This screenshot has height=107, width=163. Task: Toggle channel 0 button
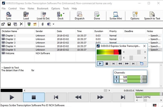click(x=117, y=77)
